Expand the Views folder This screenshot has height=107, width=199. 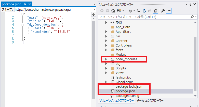[106, 73]
